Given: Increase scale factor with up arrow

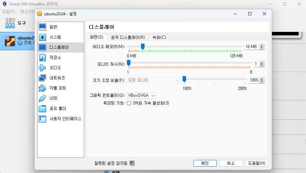Looking at the screenshot, I should (x=262, y=79).
